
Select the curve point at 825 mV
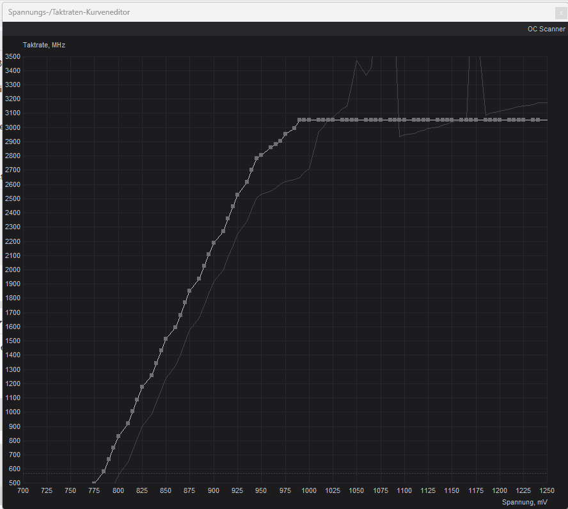pos(142,387)
